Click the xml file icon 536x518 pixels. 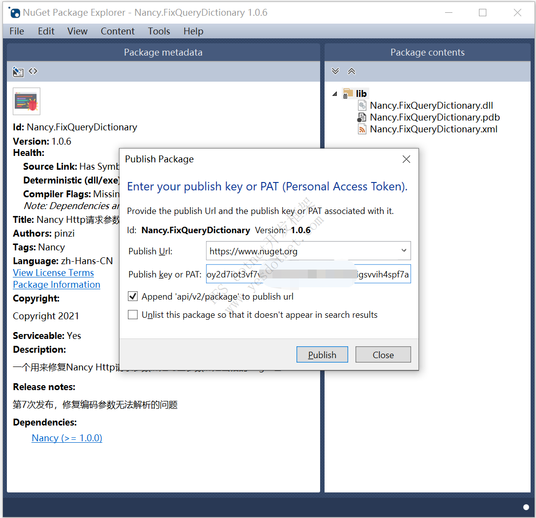(x=362, y=129)
